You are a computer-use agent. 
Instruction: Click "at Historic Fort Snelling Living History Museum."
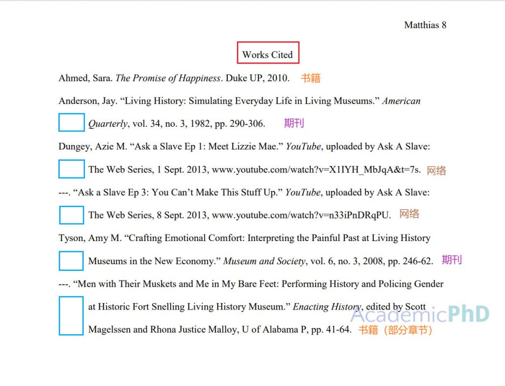point(189,307)
